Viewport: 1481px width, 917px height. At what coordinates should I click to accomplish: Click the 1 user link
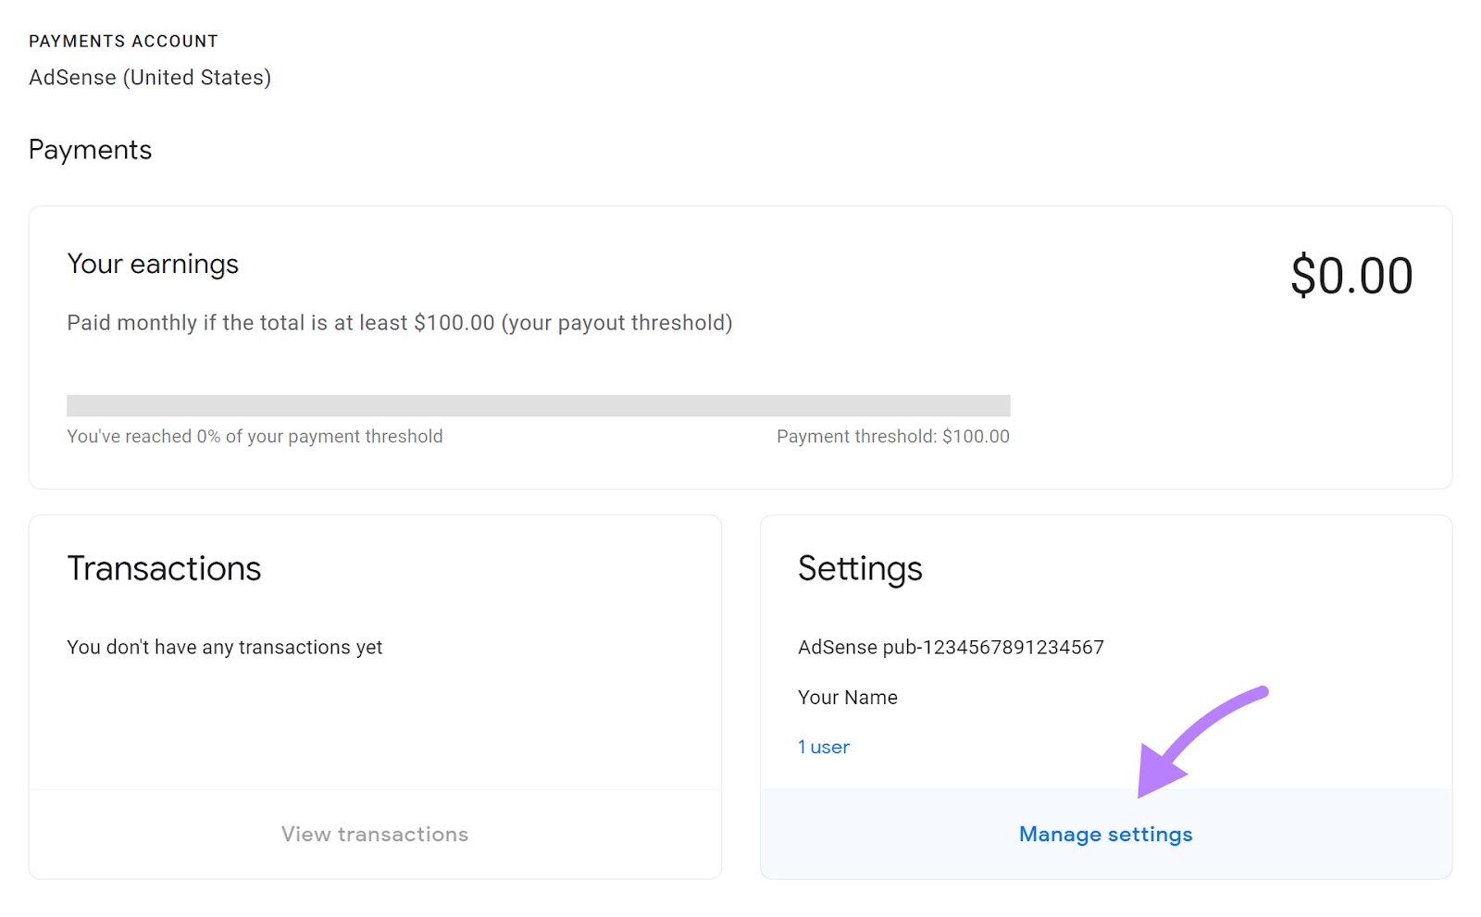822,746
